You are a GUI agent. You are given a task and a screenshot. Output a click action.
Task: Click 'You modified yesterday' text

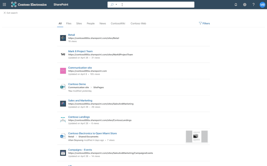tap(80, 91)
